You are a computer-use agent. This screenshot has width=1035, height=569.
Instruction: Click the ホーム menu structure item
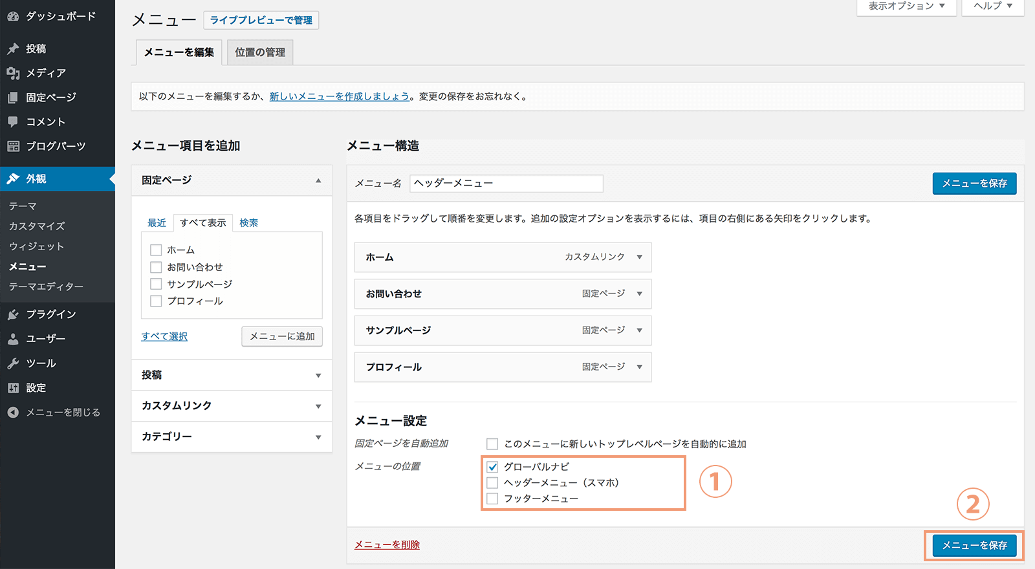(503, 257)
